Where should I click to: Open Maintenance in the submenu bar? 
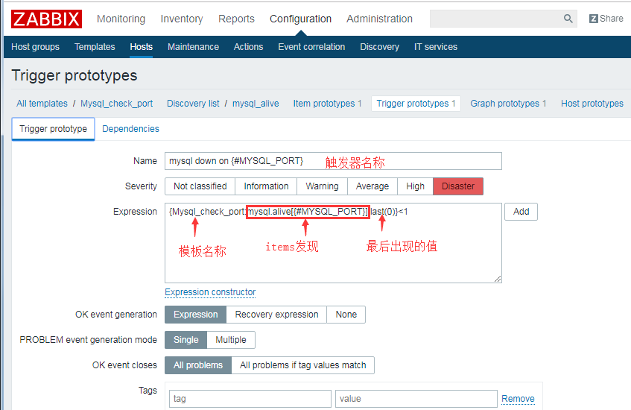coord(193,47)
